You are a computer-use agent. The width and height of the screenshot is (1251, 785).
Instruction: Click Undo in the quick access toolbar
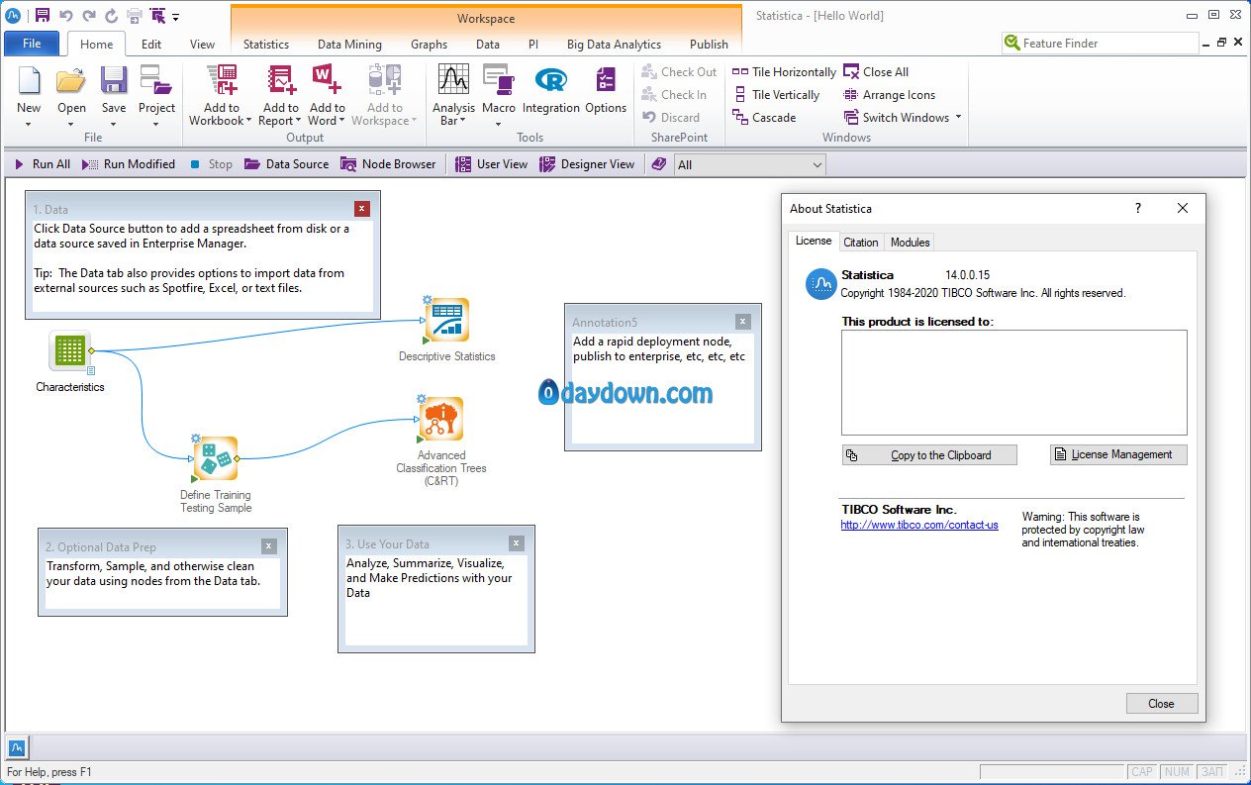click(x=66, y=16)
